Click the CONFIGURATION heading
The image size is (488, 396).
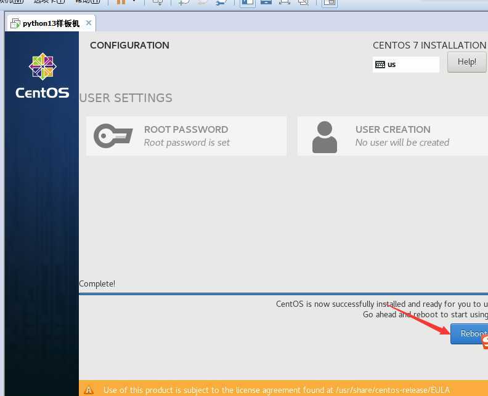coord(129,46)
